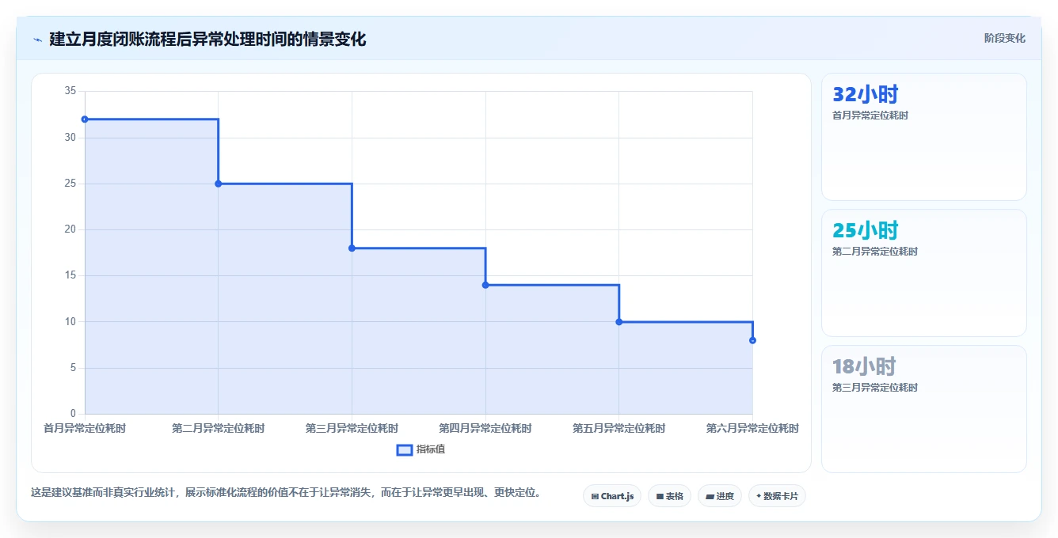1058x538 pixels.
Task: Click the data point at 第五月异常定位耗时
Action: [619, 322]
